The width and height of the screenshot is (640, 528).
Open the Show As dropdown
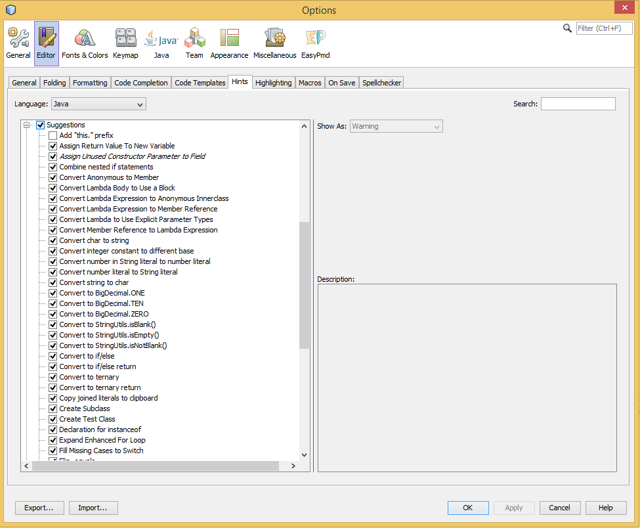point(396,126)
